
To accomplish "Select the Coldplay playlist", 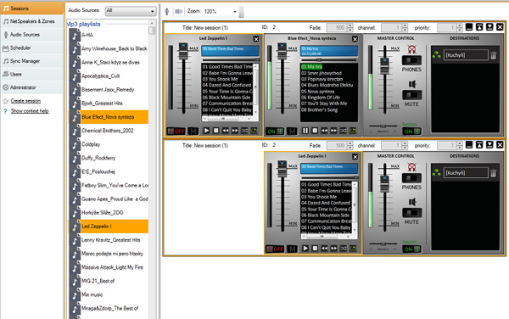I will (109, 144).
